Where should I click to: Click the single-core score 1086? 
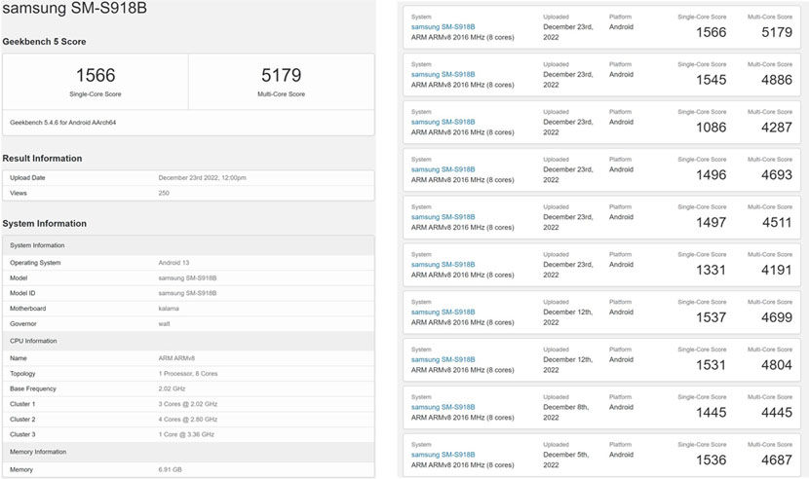[711, 128]
